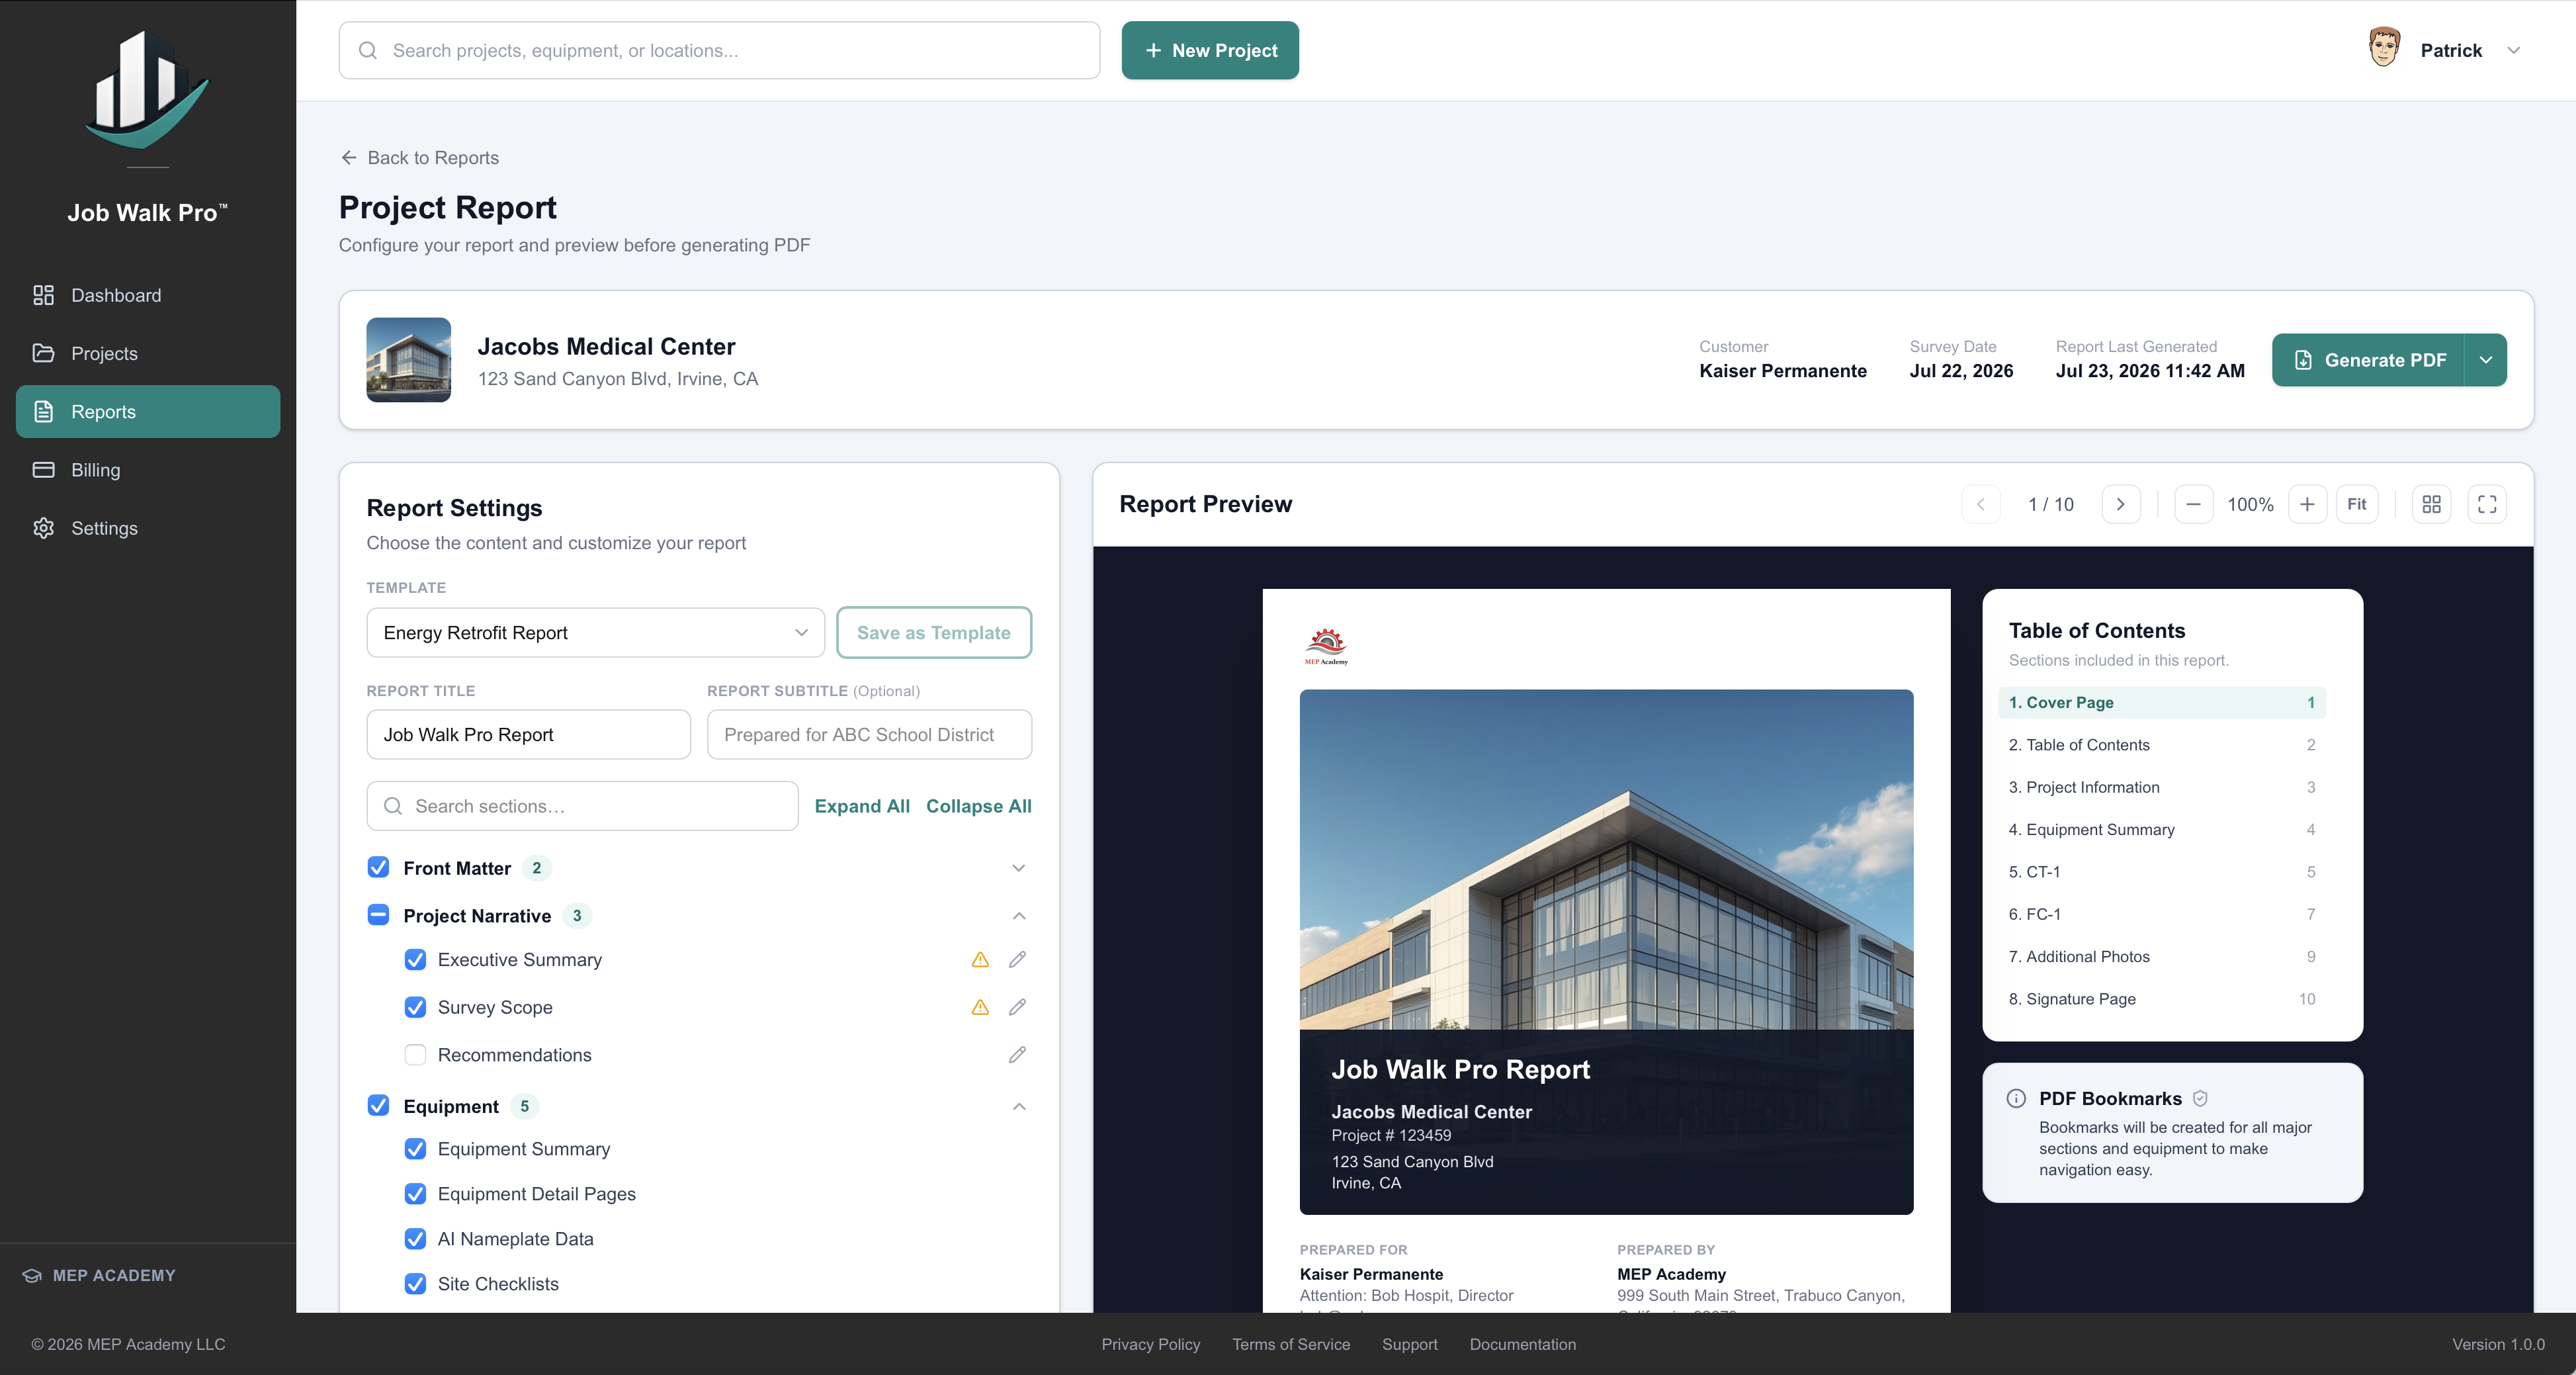Click the Report Title field
Image resolution: width=2576 pixels, height=1375 pixels.
point(528,734)
